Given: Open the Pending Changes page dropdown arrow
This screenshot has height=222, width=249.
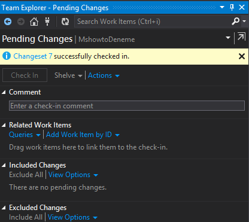Looking at the screenshot, I should tap(228, 38).
